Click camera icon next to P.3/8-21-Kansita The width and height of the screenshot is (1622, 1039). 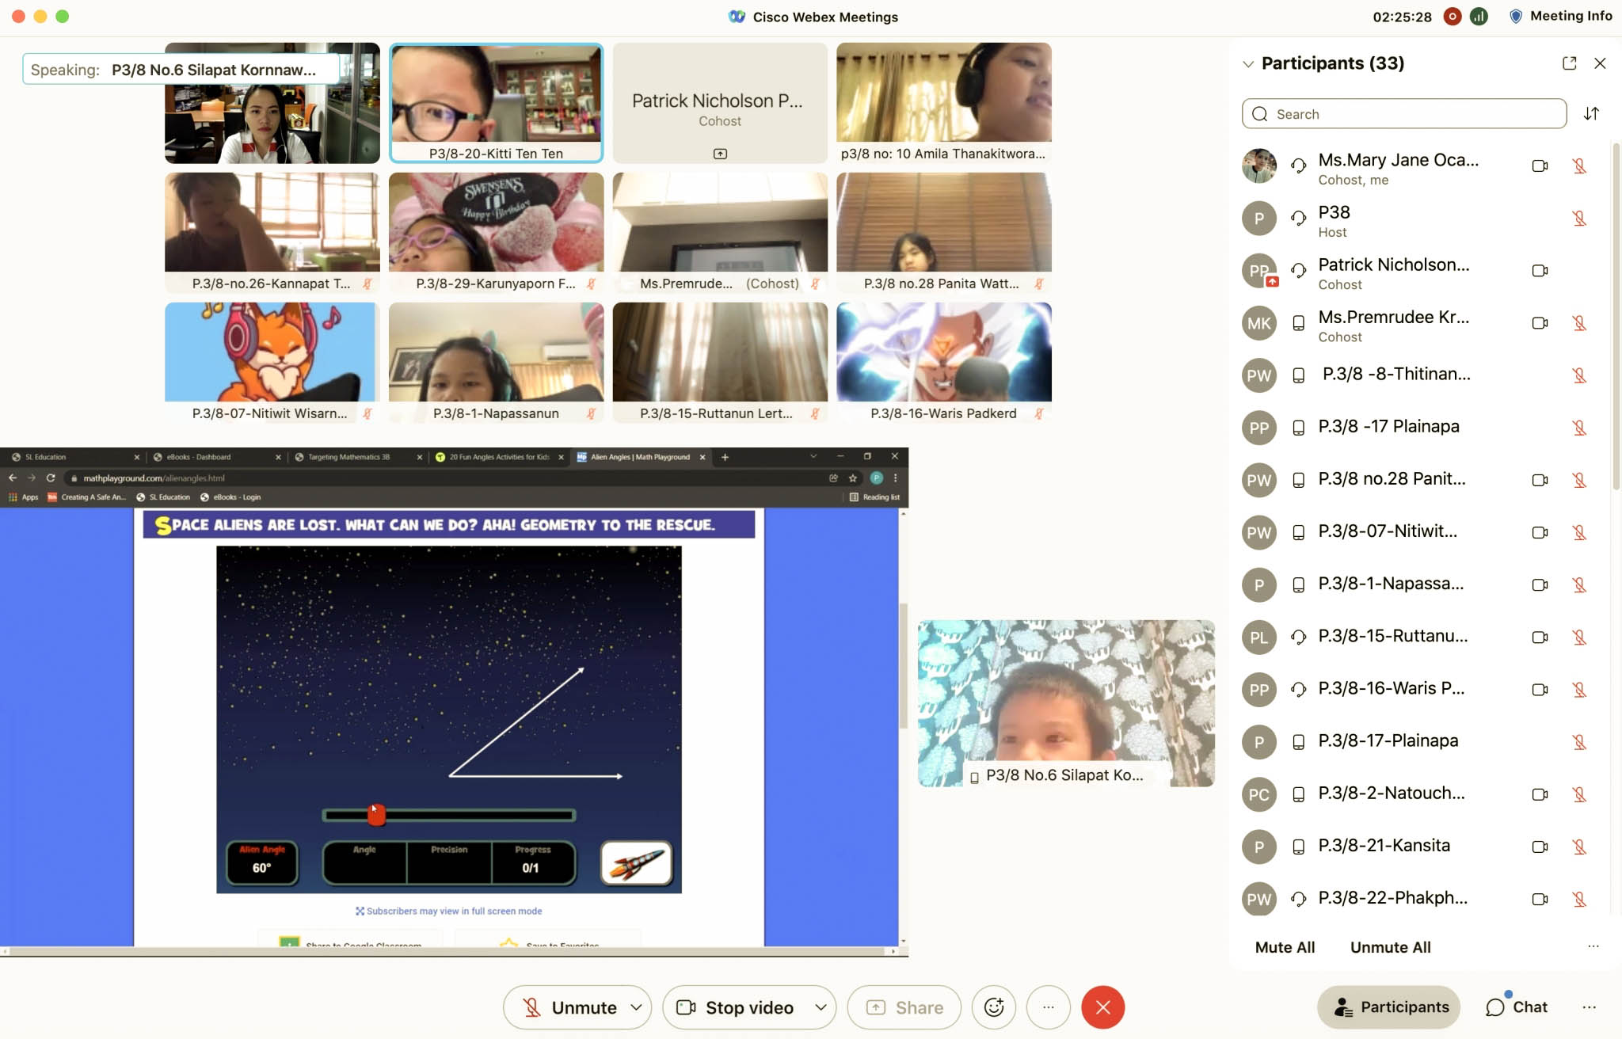[x=1540, y=847]
